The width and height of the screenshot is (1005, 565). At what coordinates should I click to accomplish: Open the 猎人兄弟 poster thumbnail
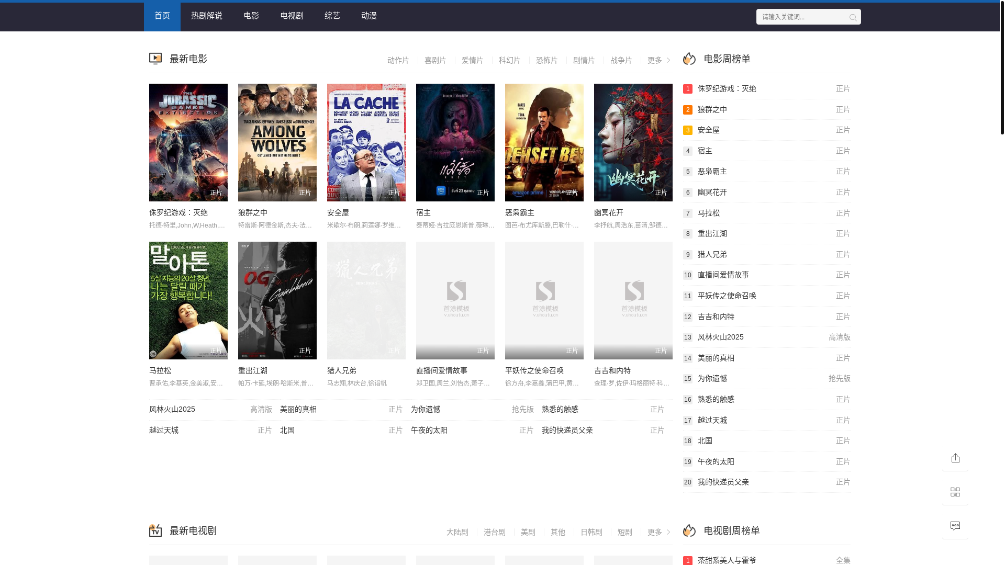tap(366, 300)
